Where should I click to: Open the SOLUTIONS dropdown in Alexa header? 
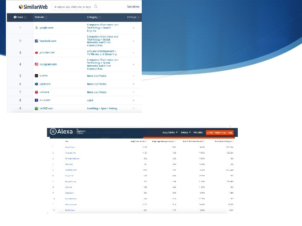point(170,132)
